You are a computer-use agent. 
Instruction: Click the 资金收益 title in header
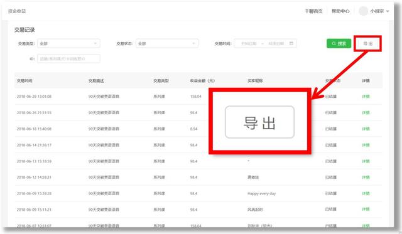[17, 11]
